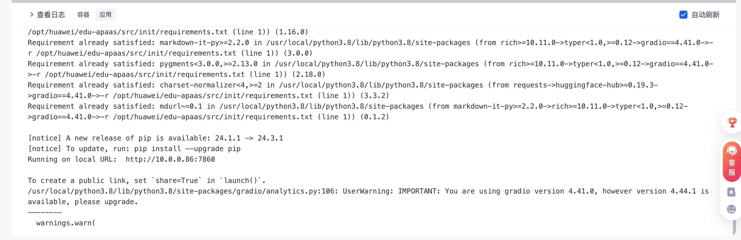This screenshot has height=240, width=741.
Task: Click the 'warnings.warn(' log line
Action: pos(66,223)
